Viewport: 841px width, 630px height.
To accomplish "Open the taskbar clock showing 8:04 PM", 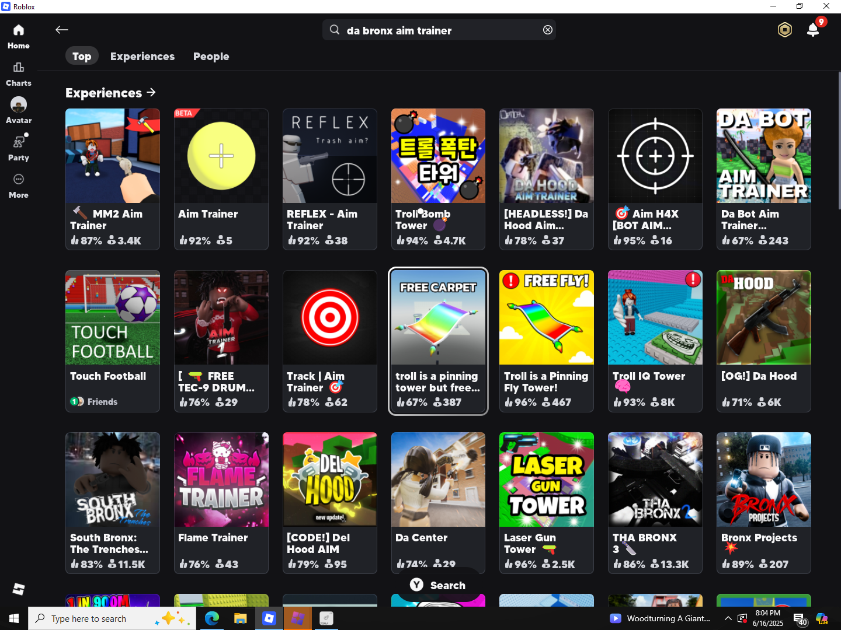I will [767, 618].
